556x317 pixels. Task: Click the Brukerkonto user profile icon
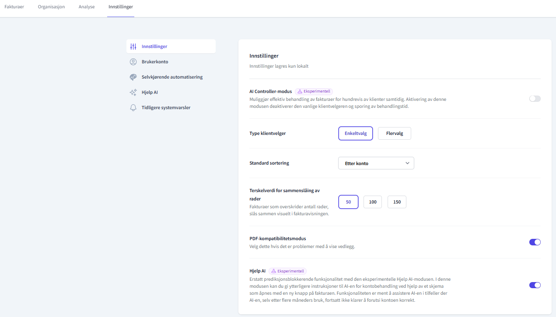point(133,62)
